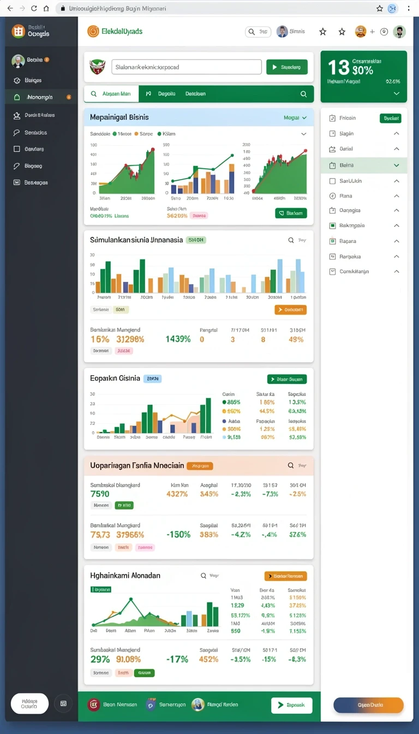The width and height of the screenshot is (419, 734).
Task: Click the Kilam green legend dot
Action: point(159,134)
